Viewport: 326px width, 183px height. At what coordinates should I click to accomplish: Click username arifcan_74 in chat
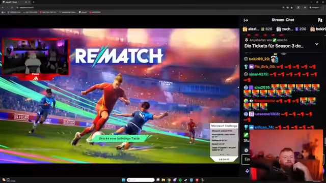click(x=263, y=128)
